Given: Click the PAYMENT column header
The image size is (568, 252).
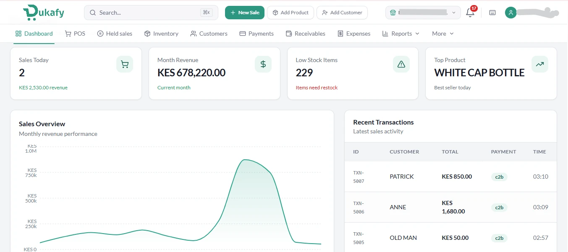Looking at the screenshot, I should tap(503, 152).
